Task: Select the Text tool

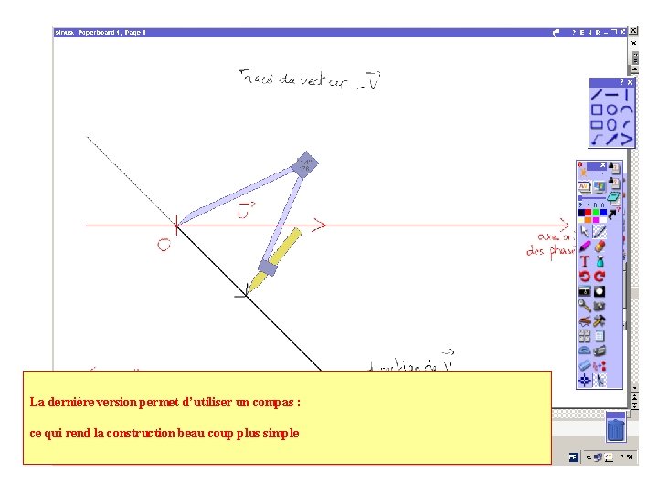Action: tap(585, 261)
